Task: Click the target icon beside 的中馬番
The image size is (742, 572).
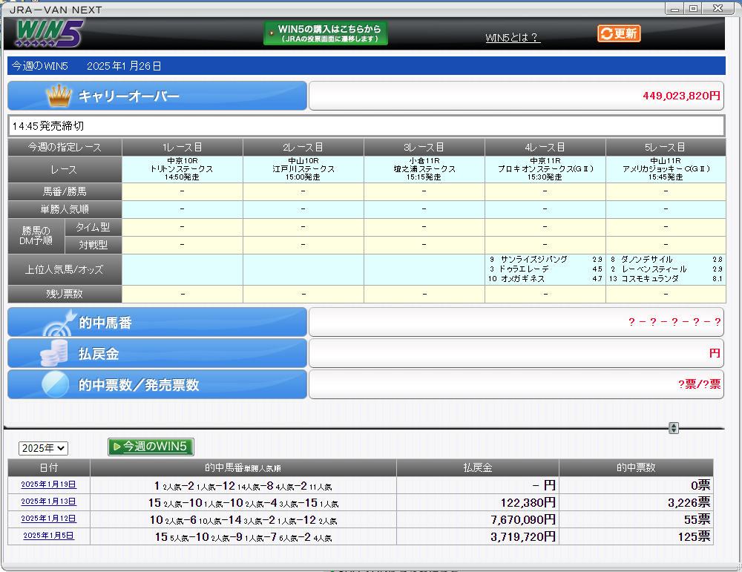Action: (x=59, y=323)
